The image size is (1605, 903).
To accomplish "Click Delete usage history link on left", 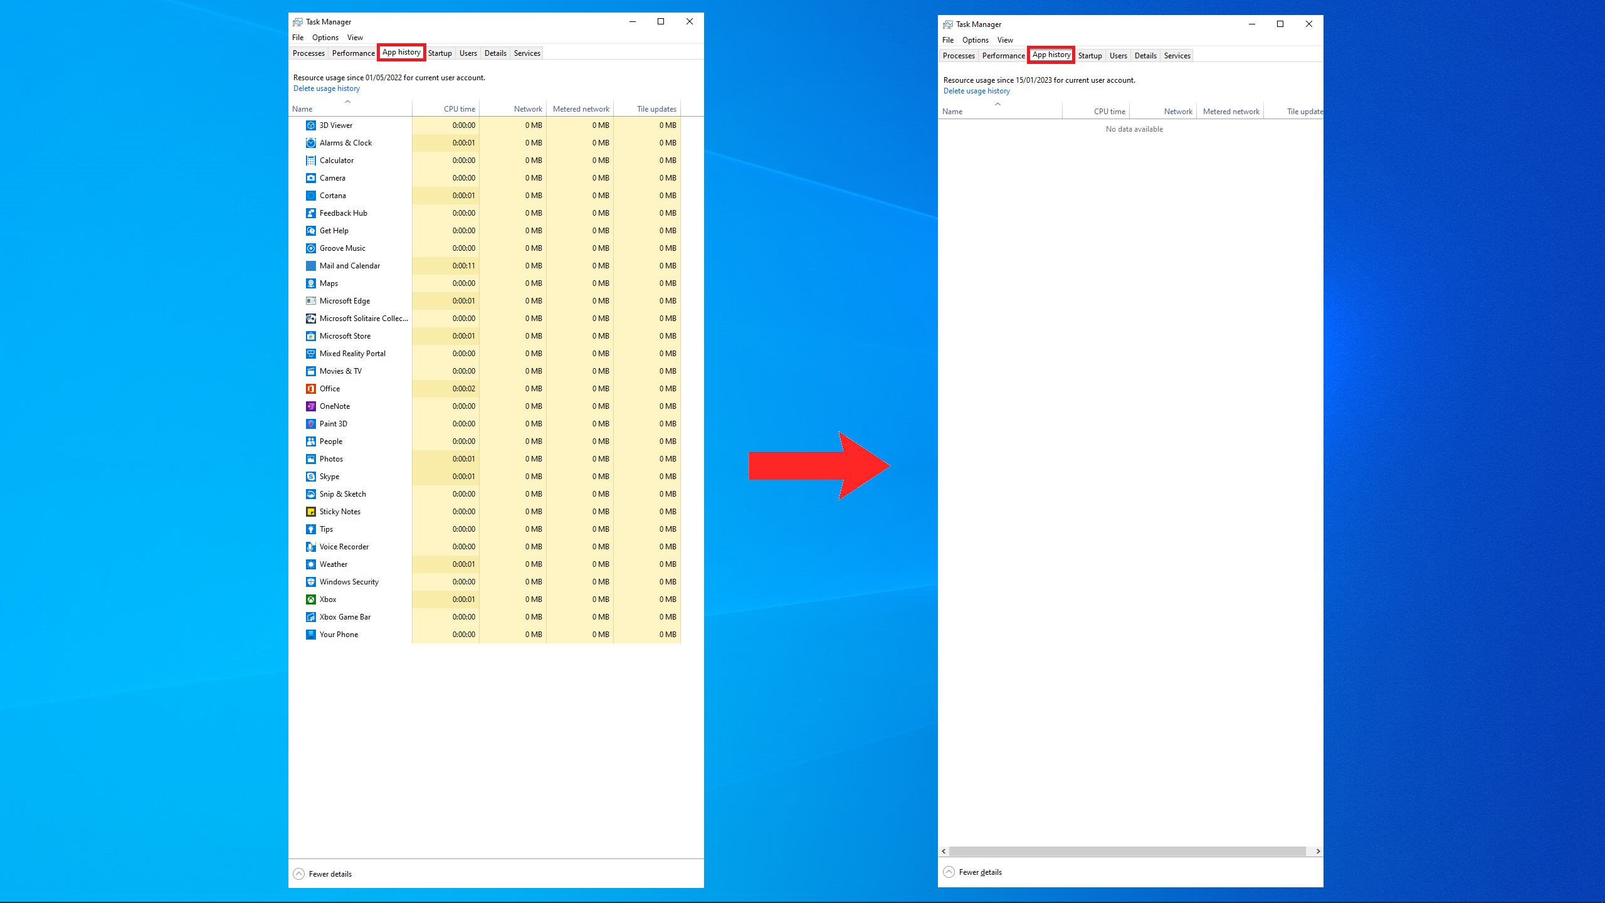I will (x=326, y=88).
